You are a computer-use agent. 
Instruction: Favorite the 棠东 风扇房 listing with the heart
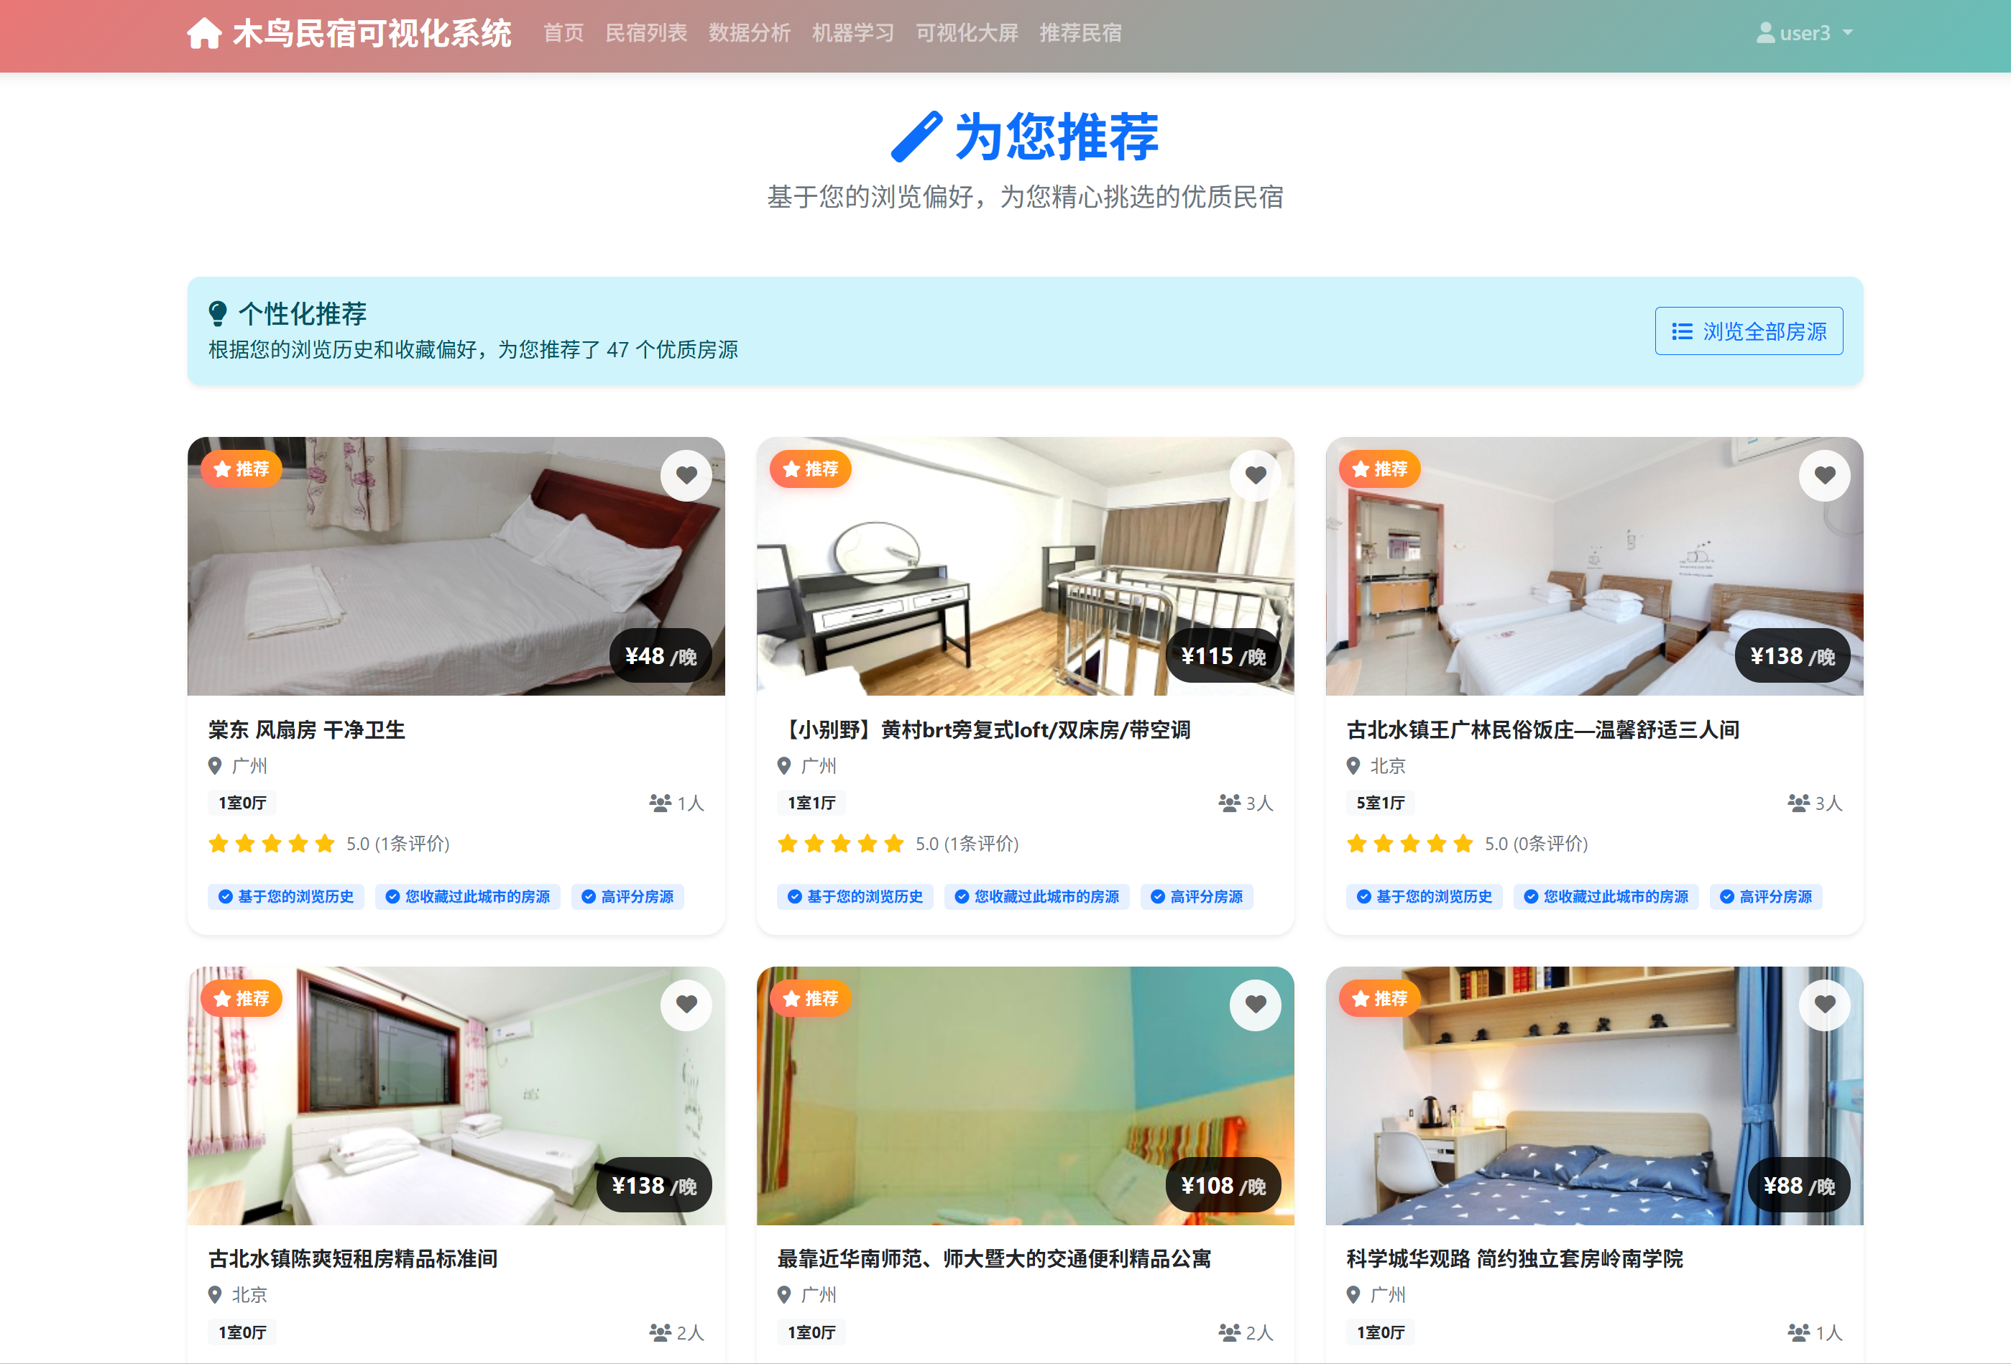click(686, 474)
